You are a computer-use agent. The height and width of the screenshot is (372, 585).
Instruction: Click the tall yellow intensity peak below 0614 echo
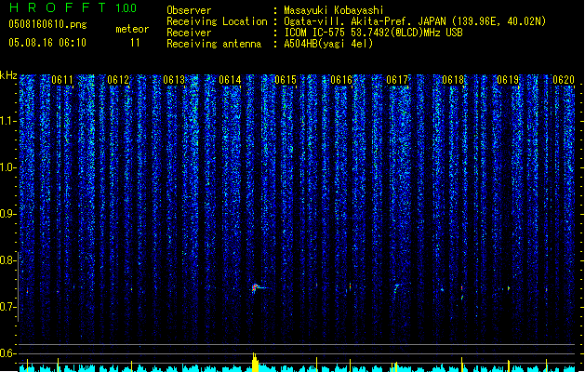pos(255,363)
